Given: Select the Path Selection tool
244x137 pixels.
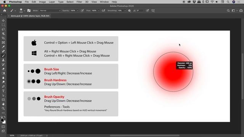Looking at the screenshot, I should coord(3,95).
